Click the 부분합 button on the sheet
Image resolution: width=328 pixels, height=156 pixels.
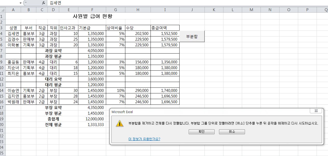tap(192, 36)
